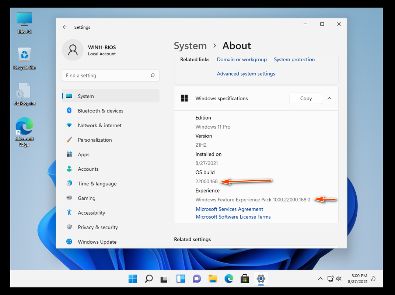The height and width of the screenshot is (295, 395).
Task: Open File Explorer from the taskbar
Action: (x=213, y=279)
